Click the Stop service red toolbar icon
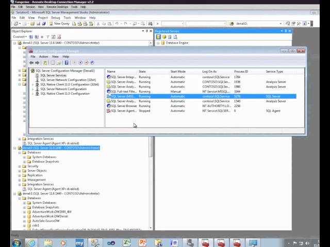The image size is (330, 247). pos(86,63)
